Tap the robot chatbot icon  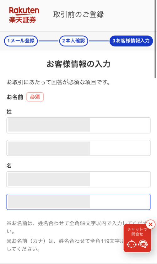(x=132, y=244)
